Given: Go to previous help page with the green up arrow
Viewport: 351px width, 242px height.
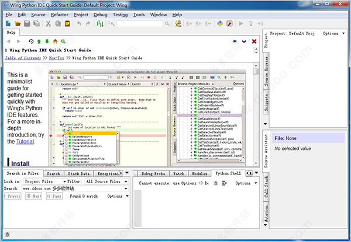Looking at the screenshot, I should 39,41.
